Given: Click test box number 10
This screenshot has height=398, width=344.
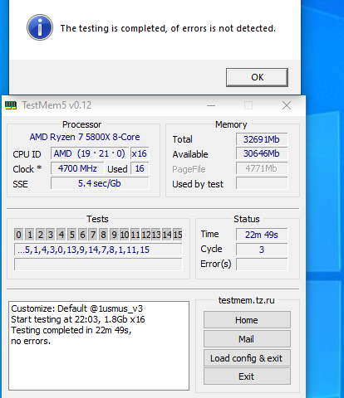Looking at the screenshot, I should tap(125, 235).
